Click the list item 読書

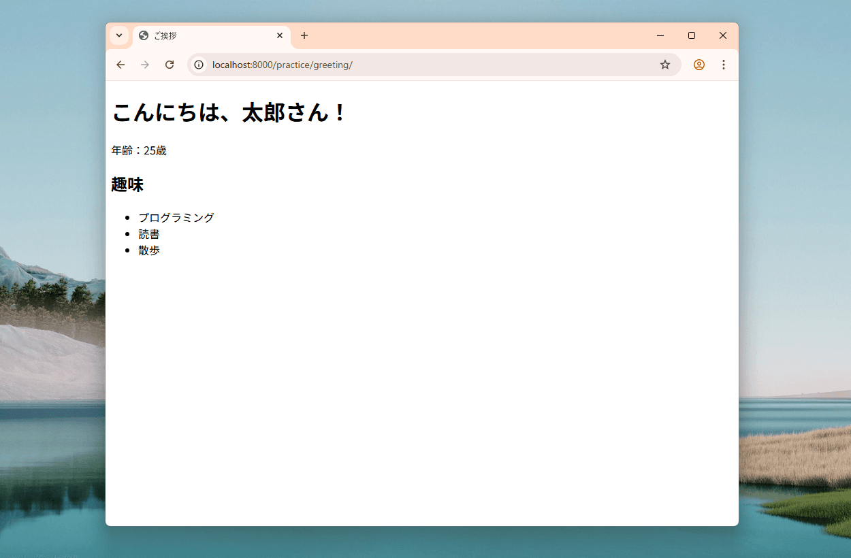149,234
